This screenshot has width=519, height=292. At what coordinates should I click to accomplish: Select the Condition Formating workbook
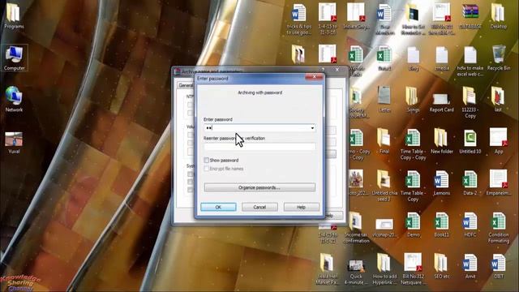[499, 228]
